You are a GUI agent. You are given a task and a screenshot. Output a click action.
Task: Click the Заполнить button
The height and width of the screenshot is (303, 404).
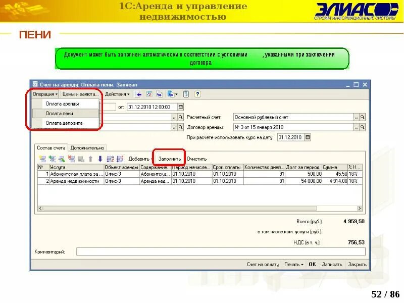(169, 159)
